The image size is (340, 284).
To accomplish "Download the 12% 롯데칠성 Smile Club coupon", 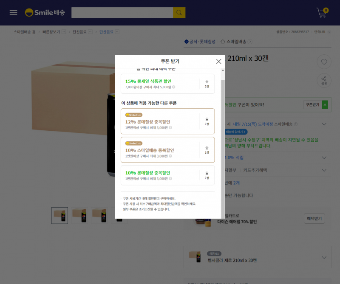I will [x=207, y=121].
